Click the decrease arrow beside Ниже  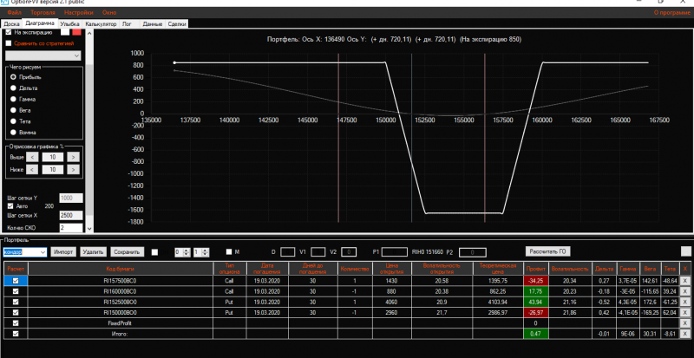point(31,170)
